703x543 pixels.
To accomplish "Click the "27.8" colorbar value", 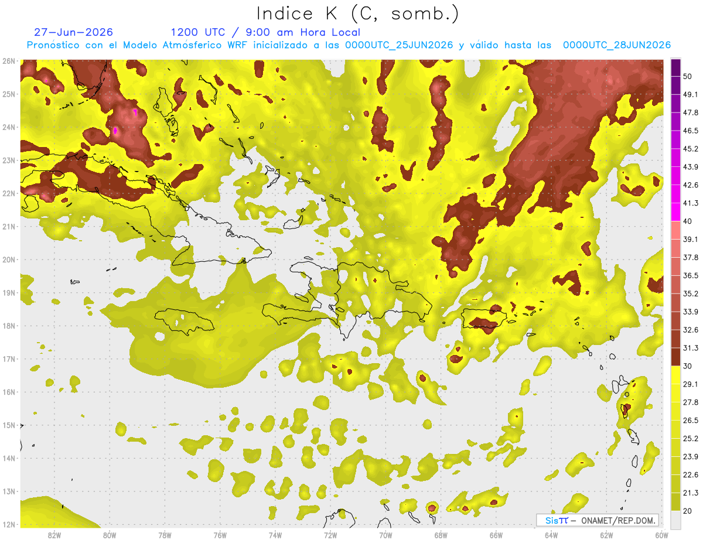I will (x=691, y=402).
